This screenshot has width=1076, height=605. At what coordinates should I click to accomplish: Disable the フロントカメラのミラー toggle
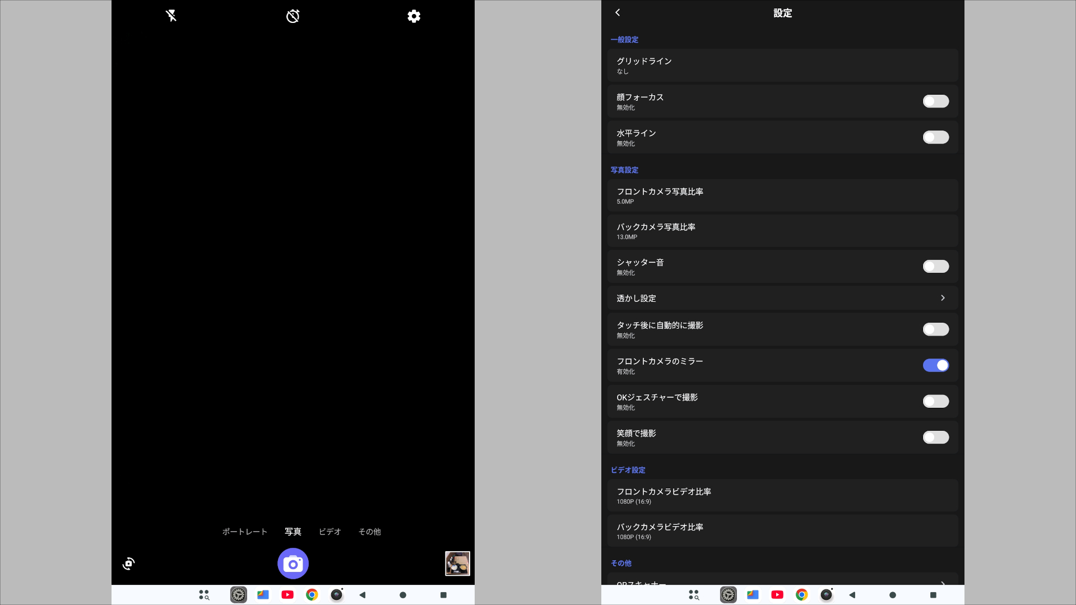tap(935, 365)
